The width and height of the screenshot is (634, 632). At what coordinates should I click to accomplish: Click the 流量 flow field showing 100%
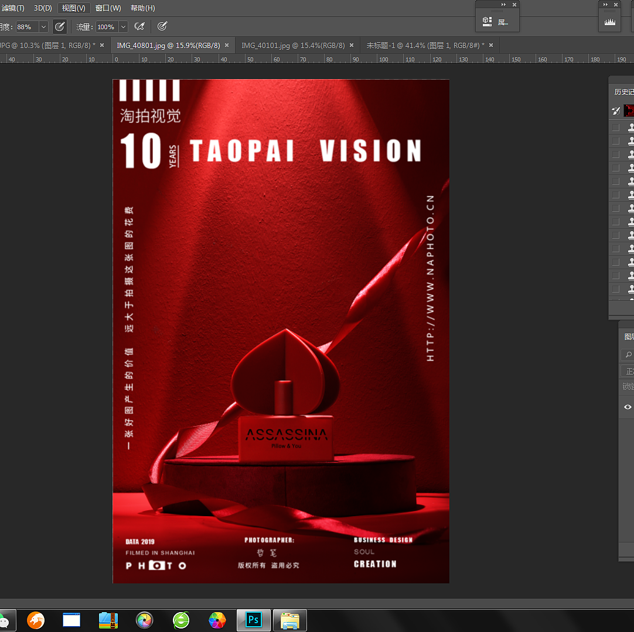(106, 27)
